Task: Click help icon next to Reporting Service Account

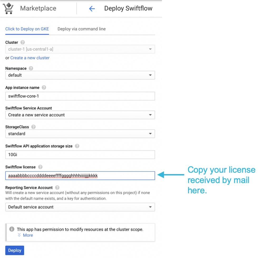Action: (x=57, y=187)
